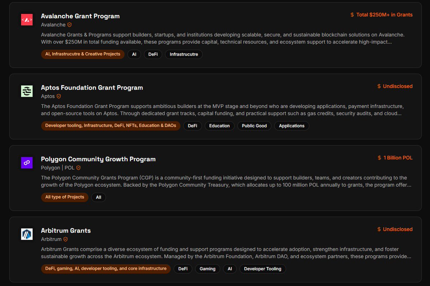Select the DeFi tag in Aptos card

[192, 126]
